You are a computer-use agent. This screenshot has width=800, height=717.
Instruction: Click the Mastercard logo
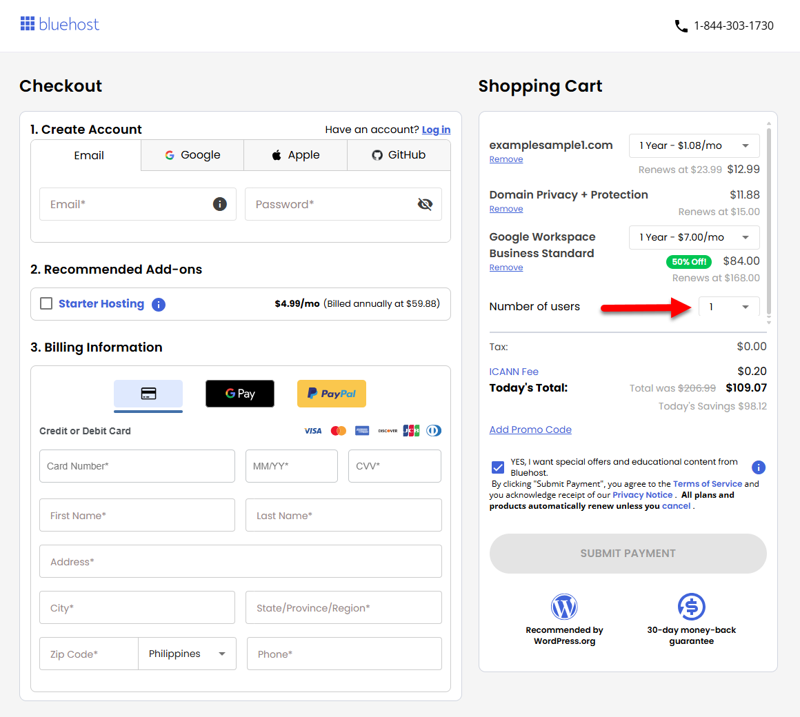pyautogui.click(x=338, y=431)
